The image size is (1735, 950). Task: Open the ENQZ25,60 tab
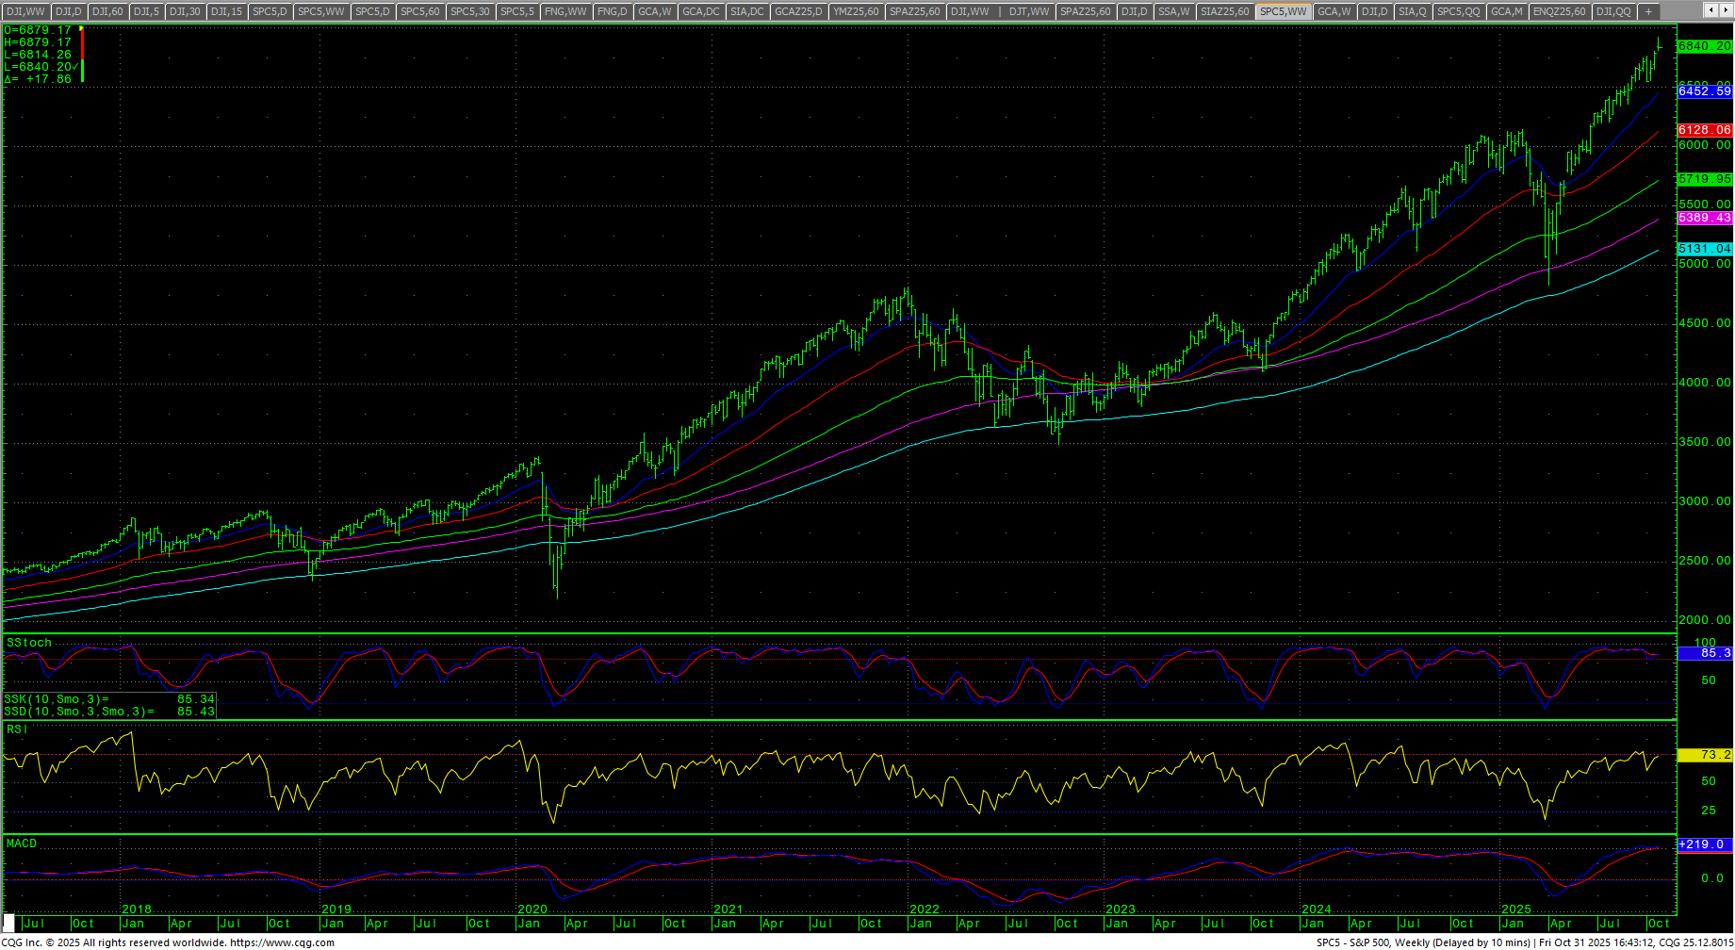(x=1559, y=11)
